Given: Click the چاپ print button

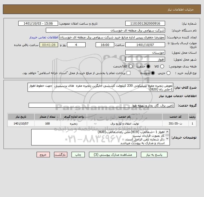Looking at the screenshot, I should [78, 155].
